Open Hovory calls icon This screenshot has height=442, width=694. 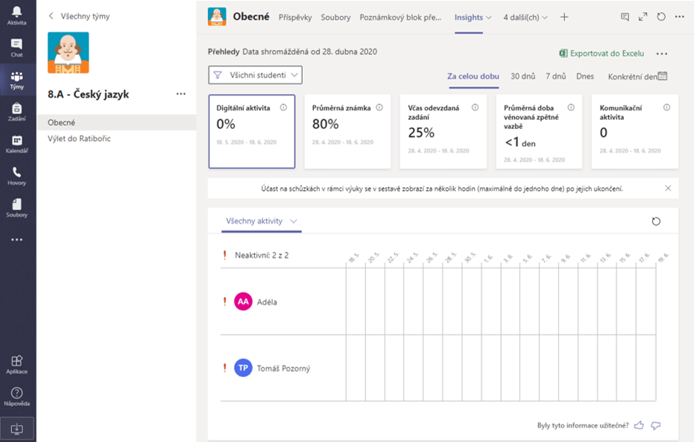[16, 176]
